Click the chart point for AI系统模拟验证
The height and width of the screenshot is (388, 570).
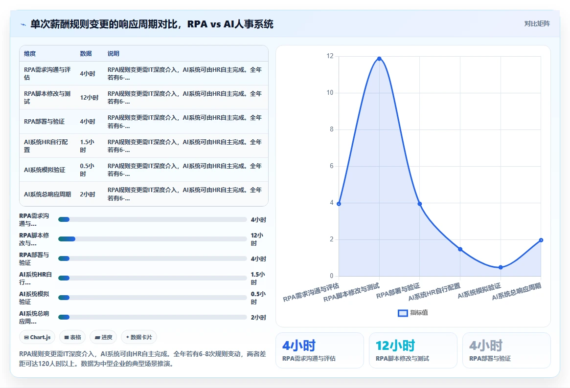pos(501,267)
